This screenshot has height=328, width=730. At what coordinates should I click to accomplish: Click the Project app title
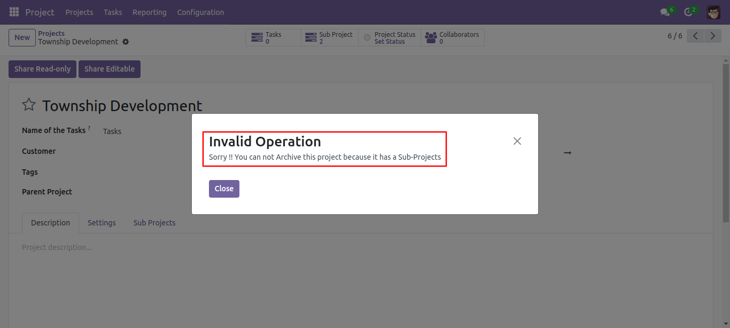(x=40, y=12)
